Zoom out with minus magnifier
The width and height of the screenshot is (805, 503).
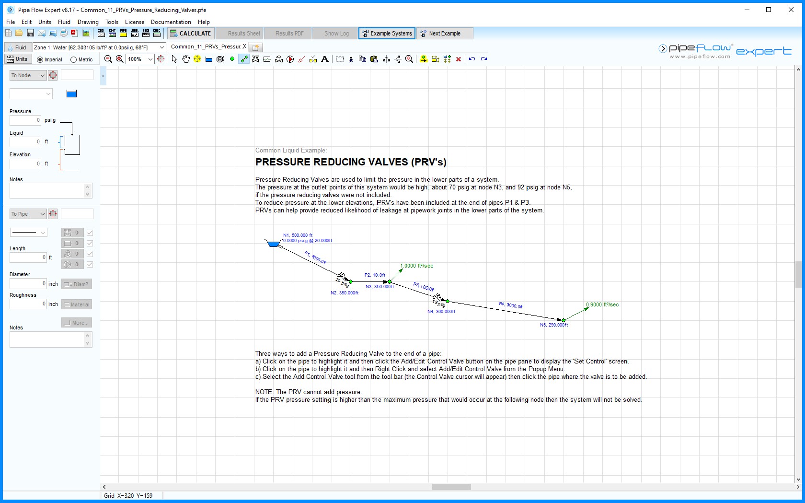[x=108, y=59]
